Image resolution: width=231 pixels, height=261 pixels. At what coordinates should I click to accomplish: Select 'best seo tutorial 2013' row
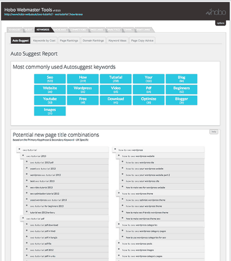point(66,181)
